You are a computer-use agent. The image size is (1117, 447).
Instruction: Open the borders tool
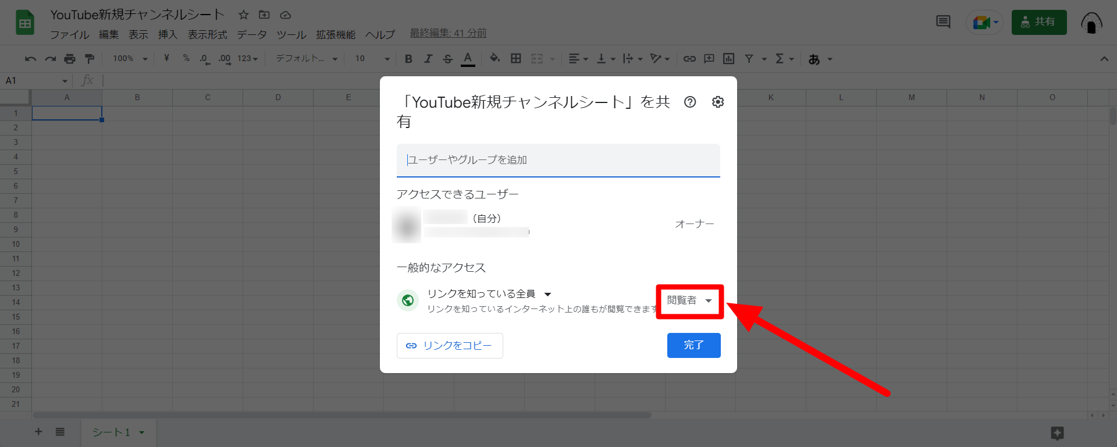(516, 59)
